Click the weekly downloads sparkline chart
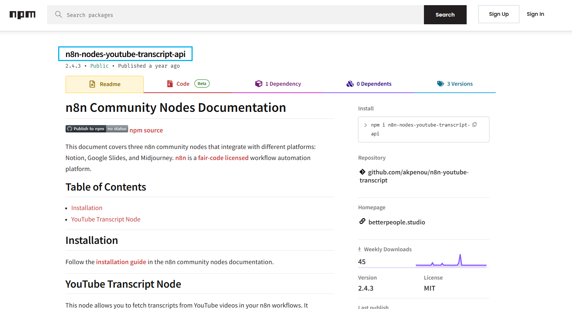 point(451,260)
